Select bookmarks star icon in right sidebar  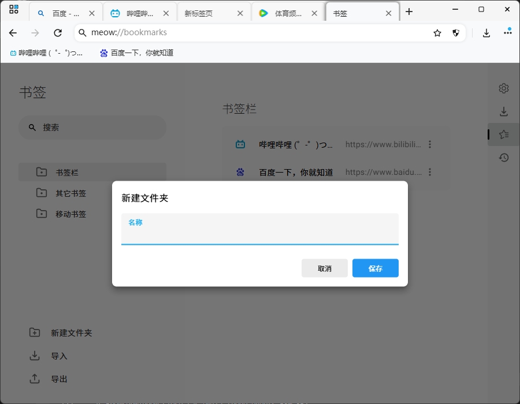tap(504, 134)
